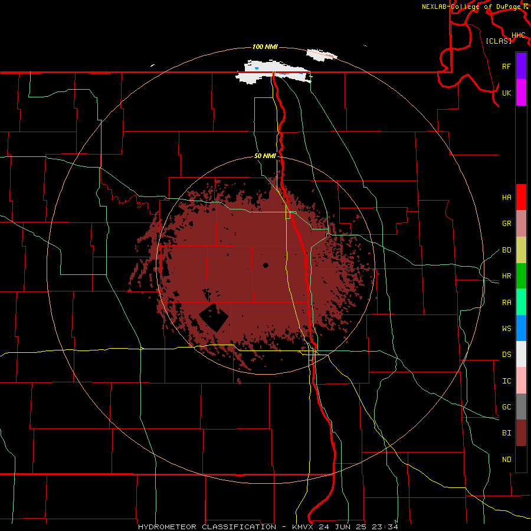Image resolution: width=531 pixels, height=531 pixels.
Task: Click the GR legend label
Action: click(506, 224)
